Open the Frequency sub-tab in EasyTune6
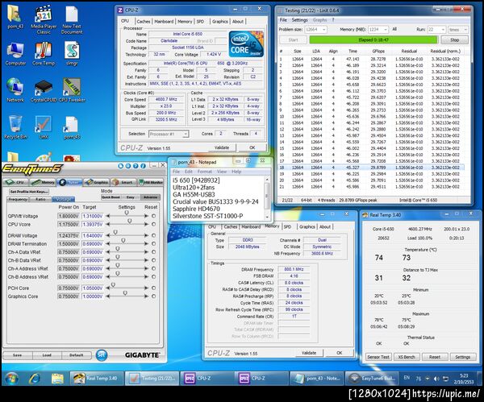 click(x=18, y=200)
